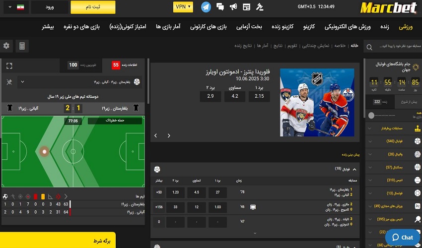422x248 pixels.
Task: Open the blue Chat button
Action: pos(403,237)
